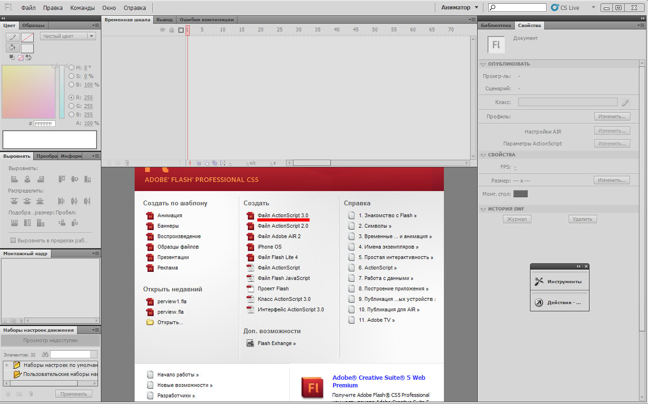Check the Выровнять в пределах раб... checkbox

[13, 240]
